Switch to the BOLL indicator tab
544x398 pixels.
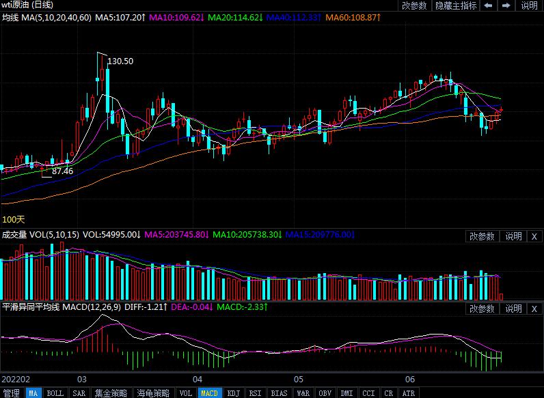pos(55,393)
